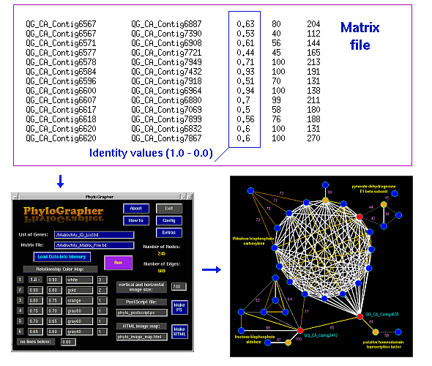Click the 'putative homeodomain transcription factor' label
Image resolution: width=432 pixels, height=366 pixels.
[383, 344]
